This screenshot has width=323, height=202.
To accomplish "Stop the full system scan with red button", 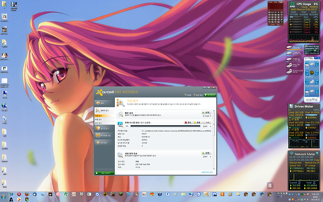I will click(188, 123).
